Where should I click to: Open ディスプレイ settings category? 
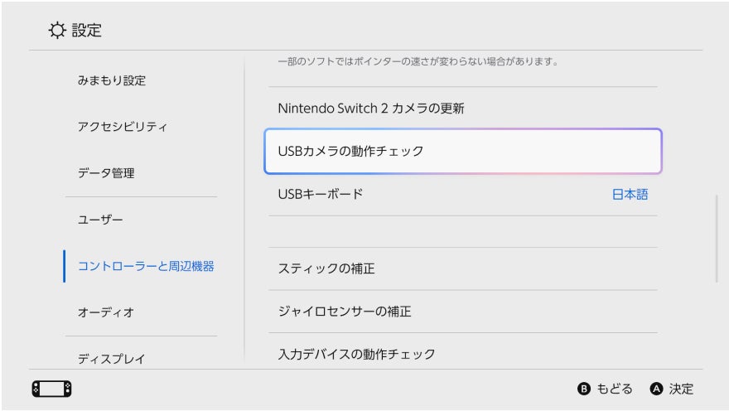pyautogui.click(x=111, y=359)
